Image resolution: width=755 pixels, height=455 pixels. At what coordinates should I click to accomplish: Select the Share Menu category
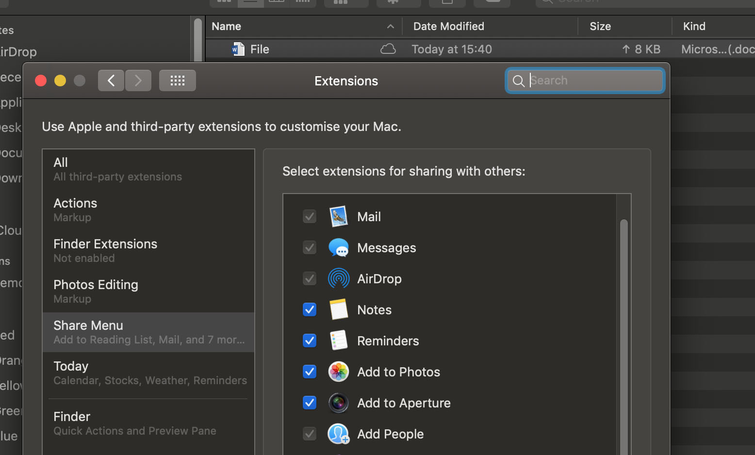tap(148, 332)
